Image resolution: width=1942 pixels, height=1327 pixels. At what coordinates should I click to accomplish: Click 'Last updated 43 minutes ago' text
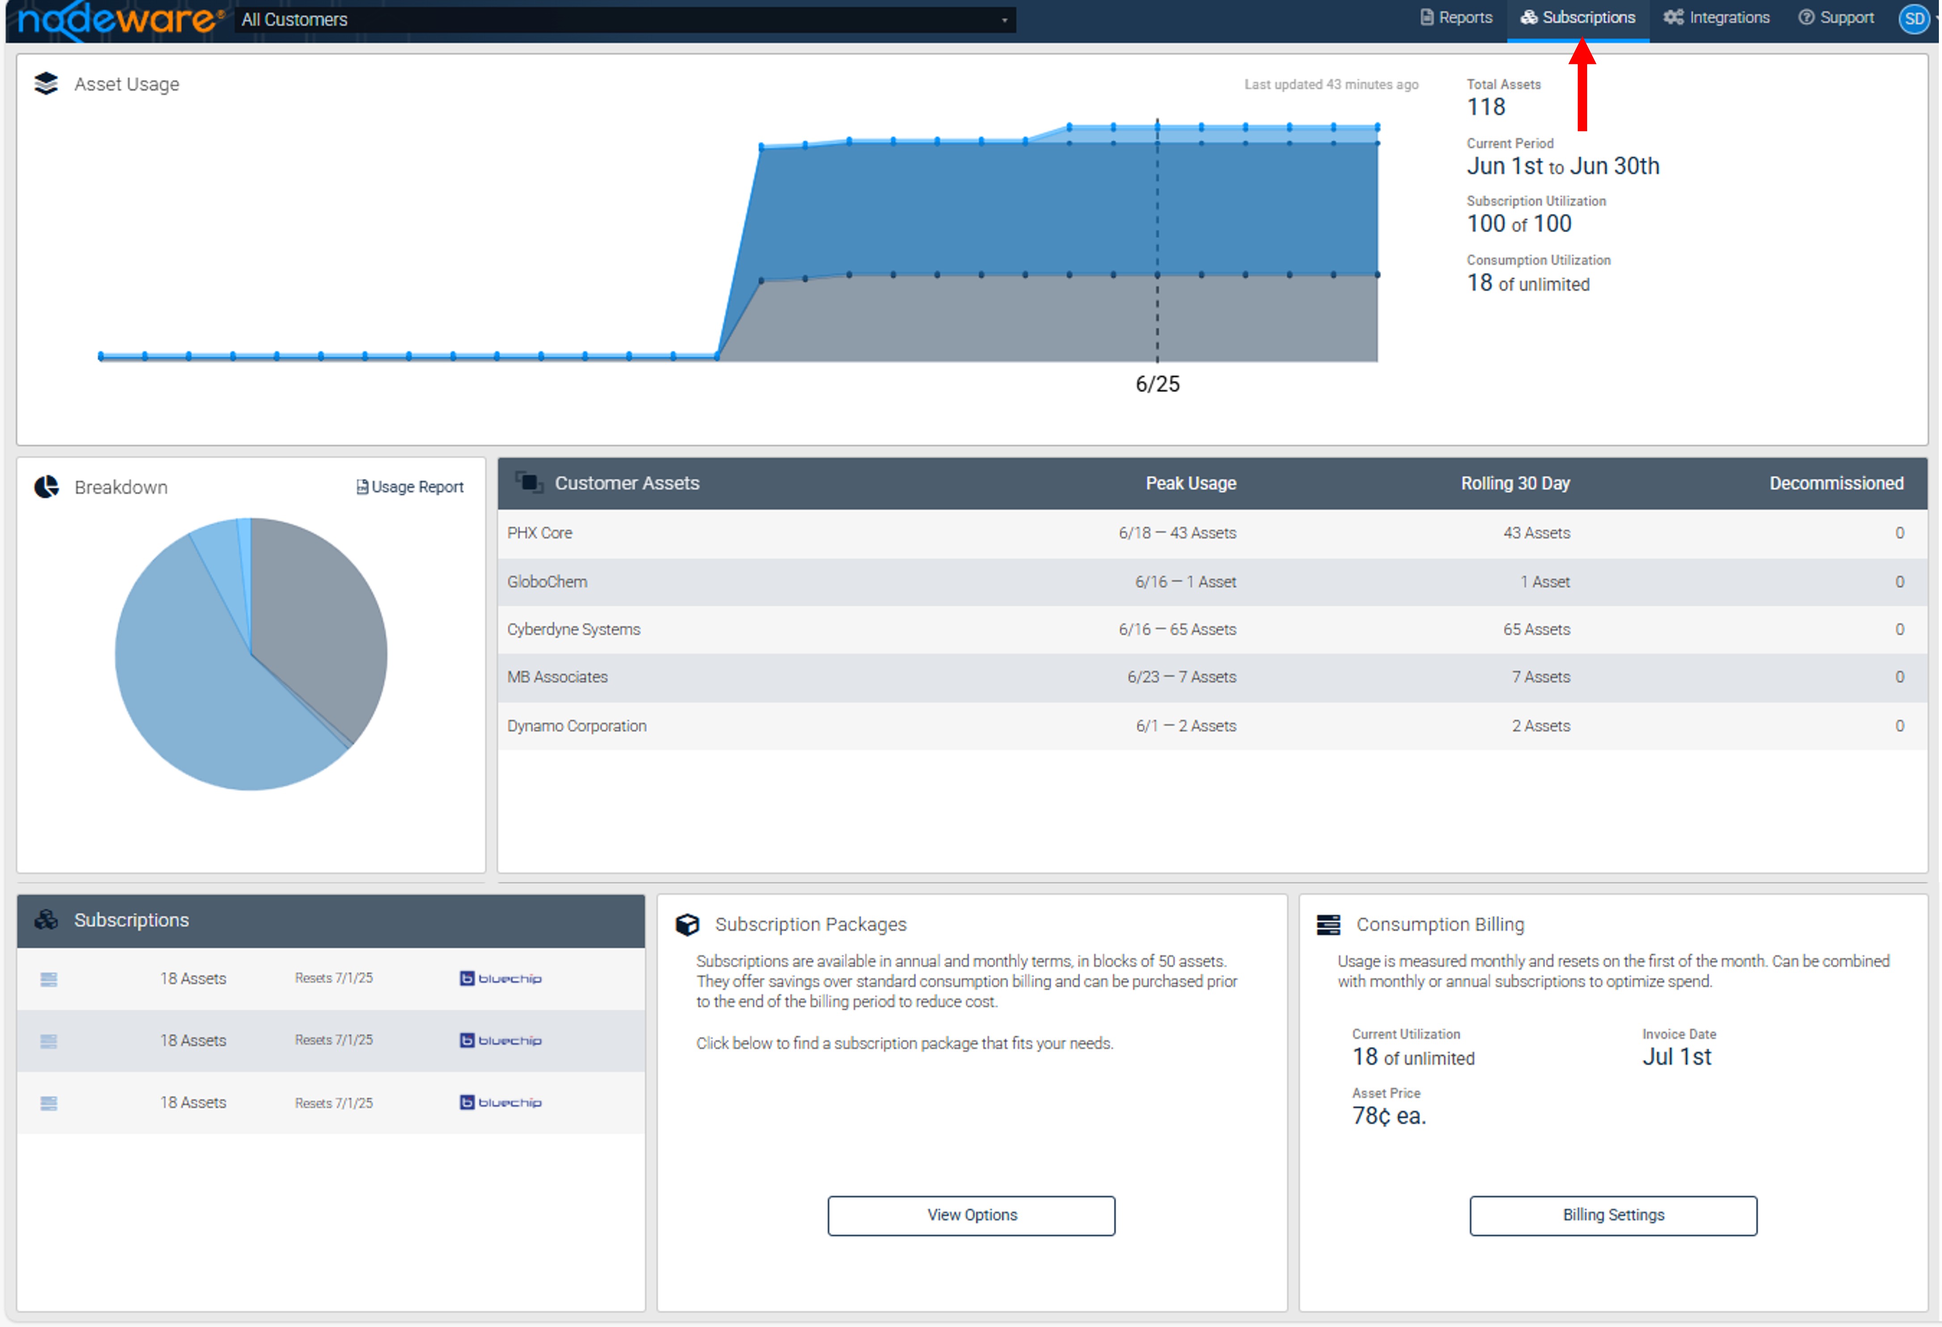[1331, 85]
